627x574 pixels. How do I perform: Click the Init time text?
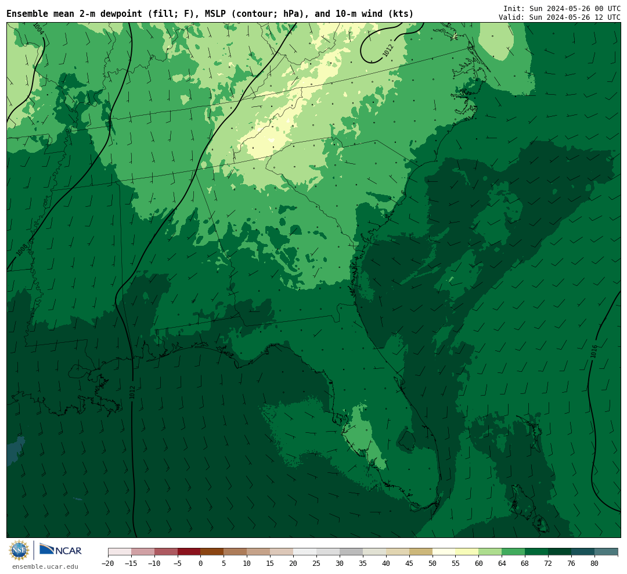pyautogui.click(x=562, y=9)
